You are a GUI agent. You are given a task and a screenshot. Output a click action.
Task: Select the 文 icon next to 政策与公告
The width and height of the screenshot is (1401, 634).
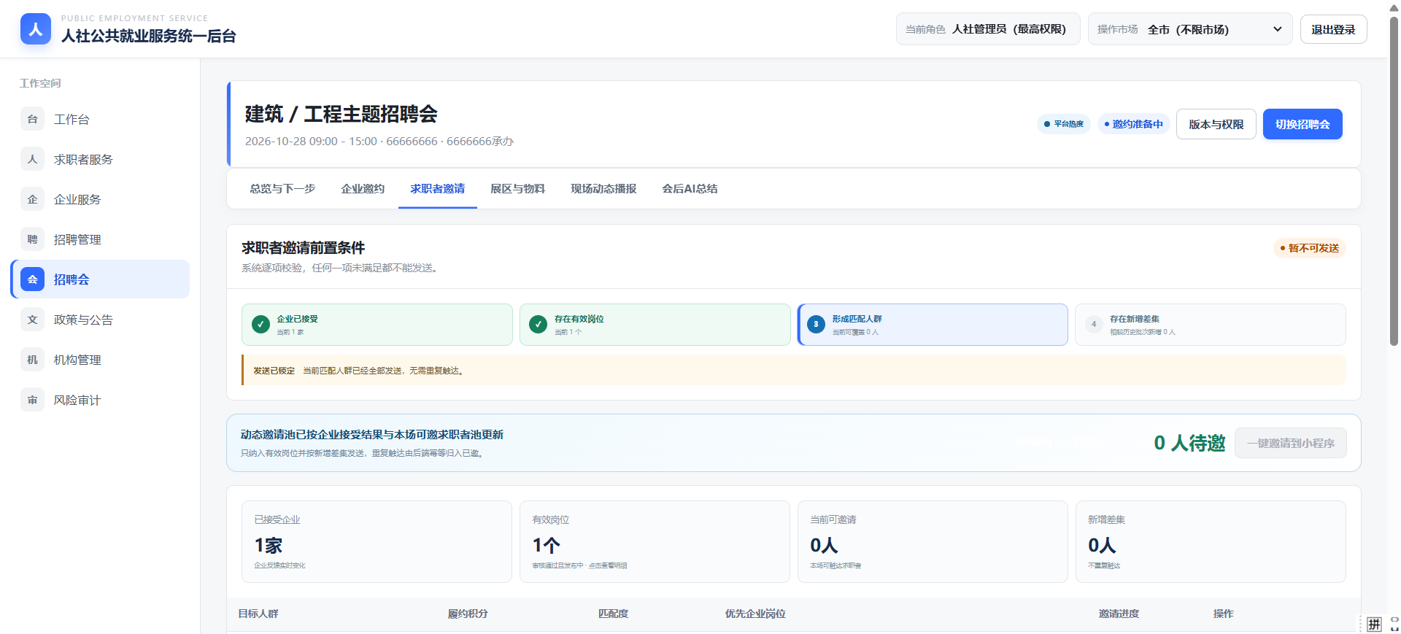tap(32, 320)
